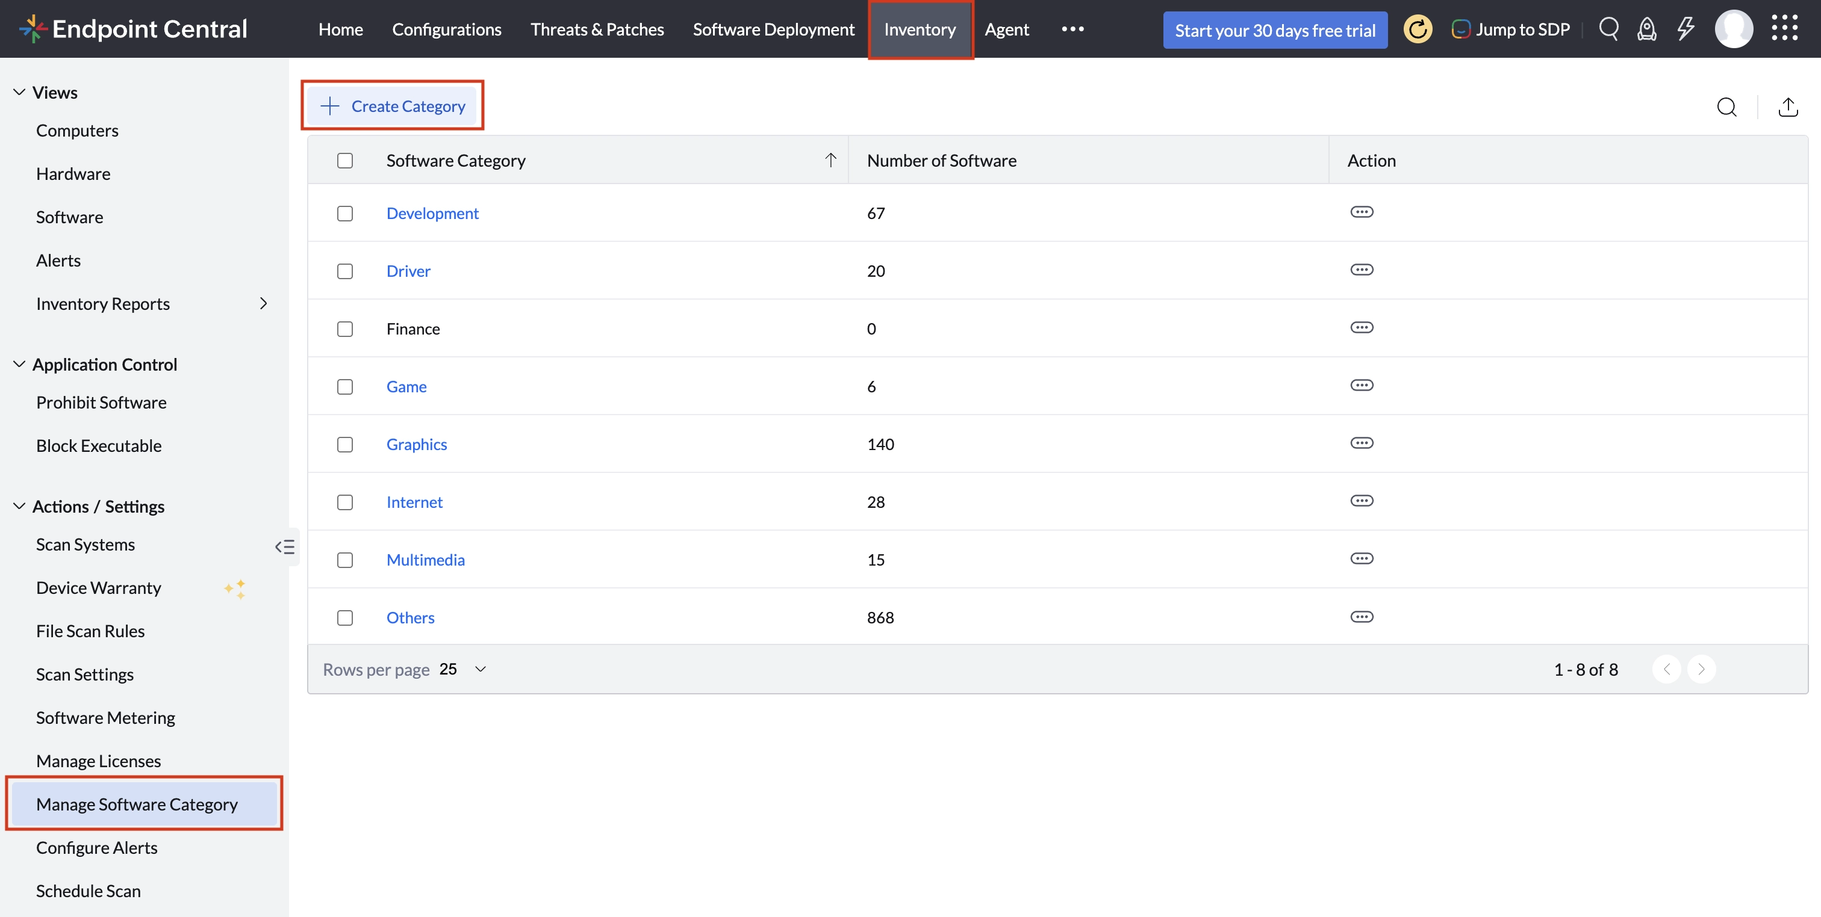Click the Endpoint Central logo
This screenshot has height=917, width=1821.
tap(133, 29)
